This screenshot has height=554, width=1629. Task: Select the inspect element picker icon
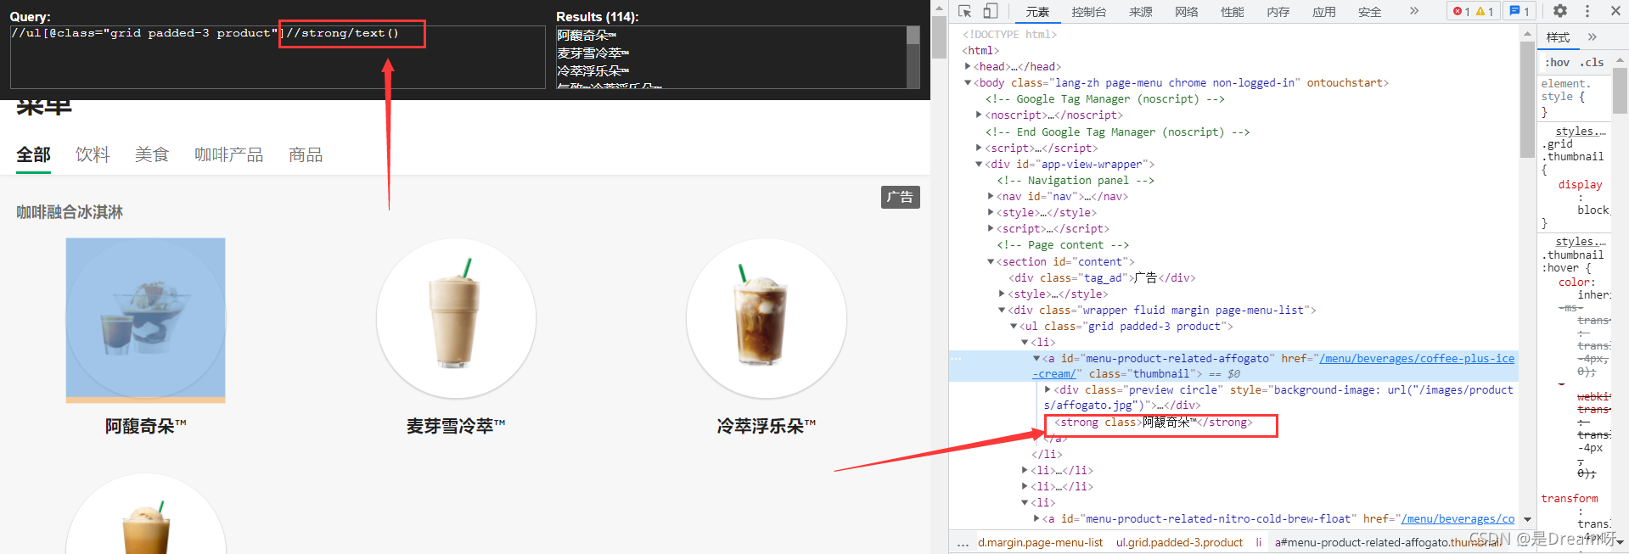965,11
